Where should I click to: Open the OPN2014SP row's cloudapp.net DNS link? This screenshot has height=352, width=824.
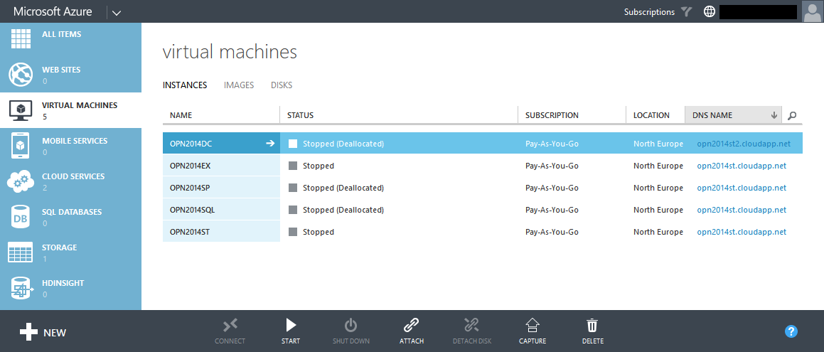point(742,188)
